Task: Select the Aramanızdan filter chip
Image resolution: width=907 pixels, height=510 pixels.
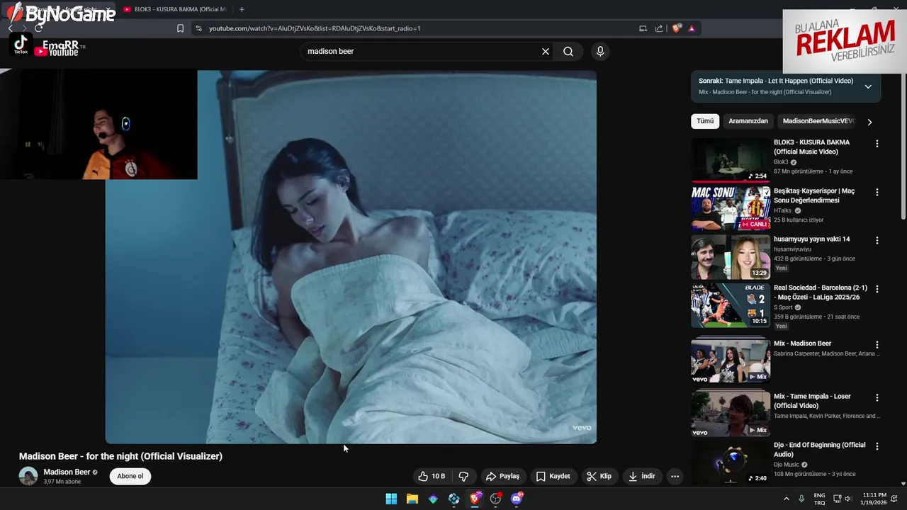Action: (748, 121)
